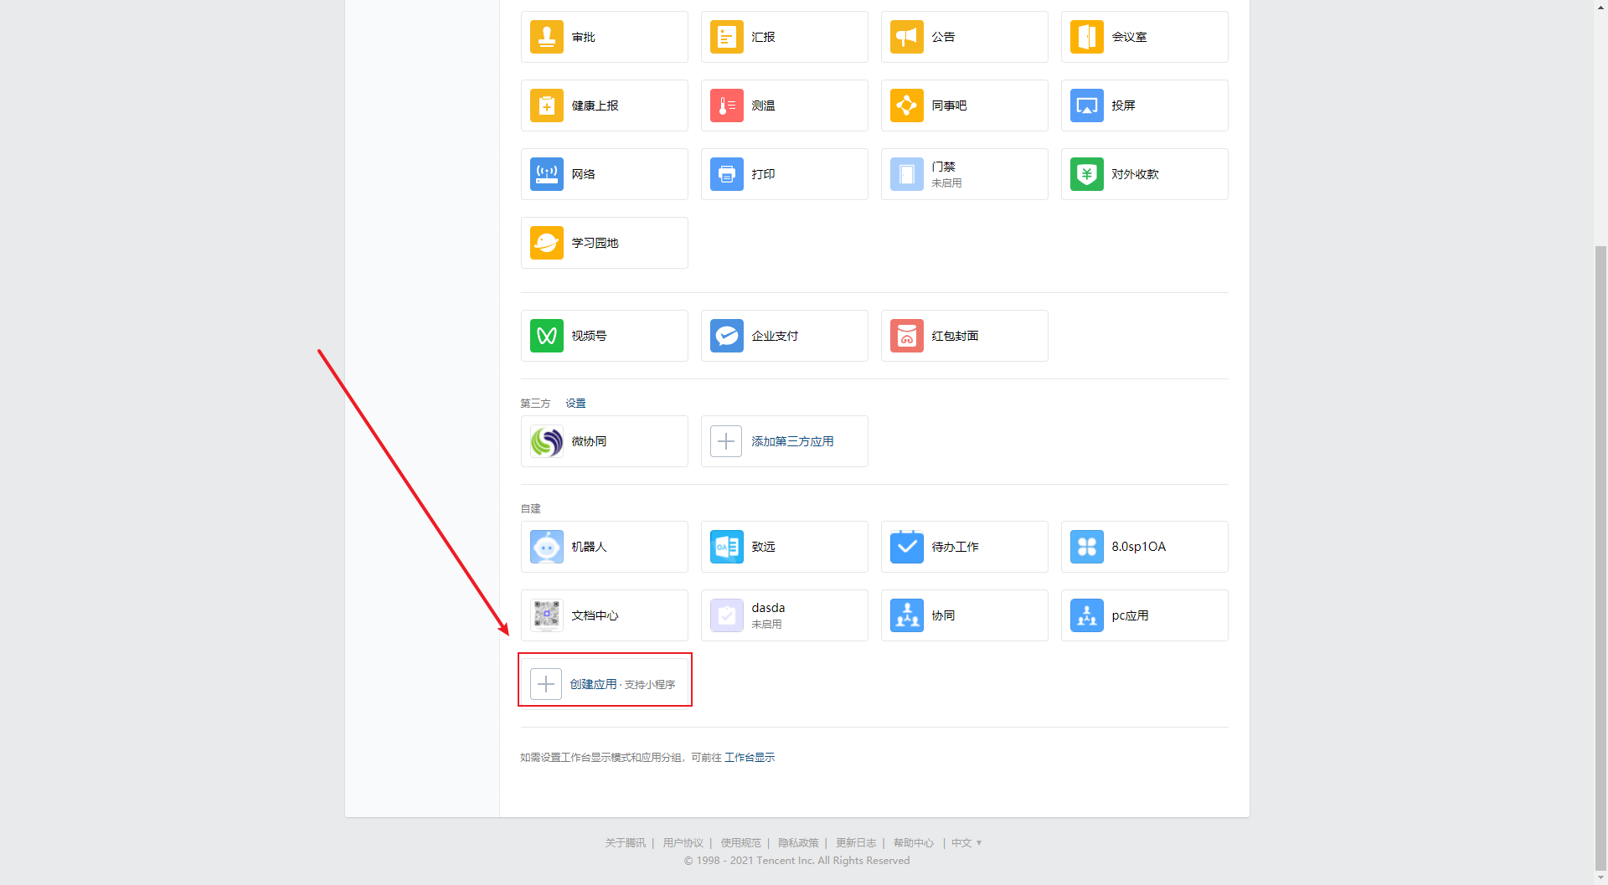Click the 未启用 status under 门禁
This screenshot has height=885, width=1608.
946,183
